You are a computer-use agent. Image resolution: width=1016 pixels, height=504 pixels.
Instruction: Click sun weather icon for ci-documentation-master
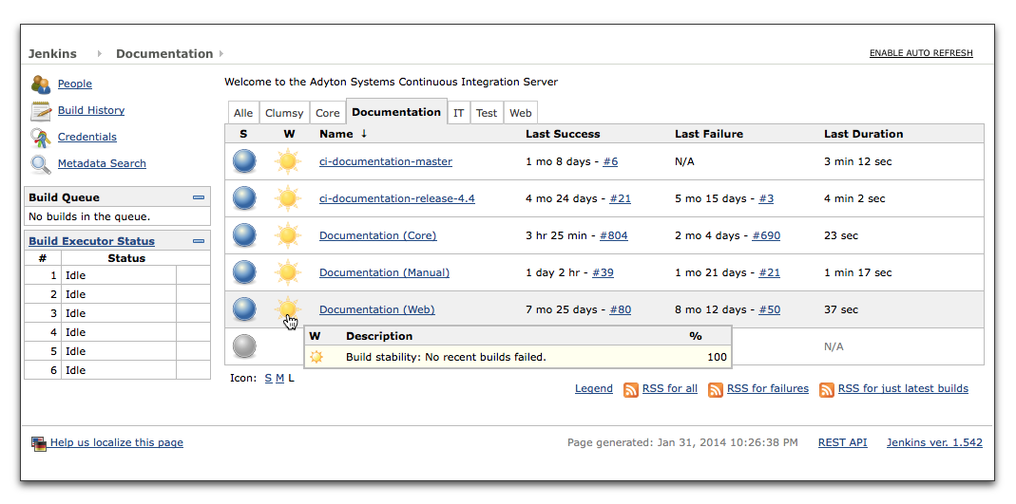(x=288, y=161)
